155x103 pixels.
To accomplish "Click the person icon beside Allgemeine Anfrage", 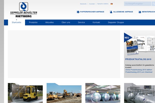I will 111,12.
